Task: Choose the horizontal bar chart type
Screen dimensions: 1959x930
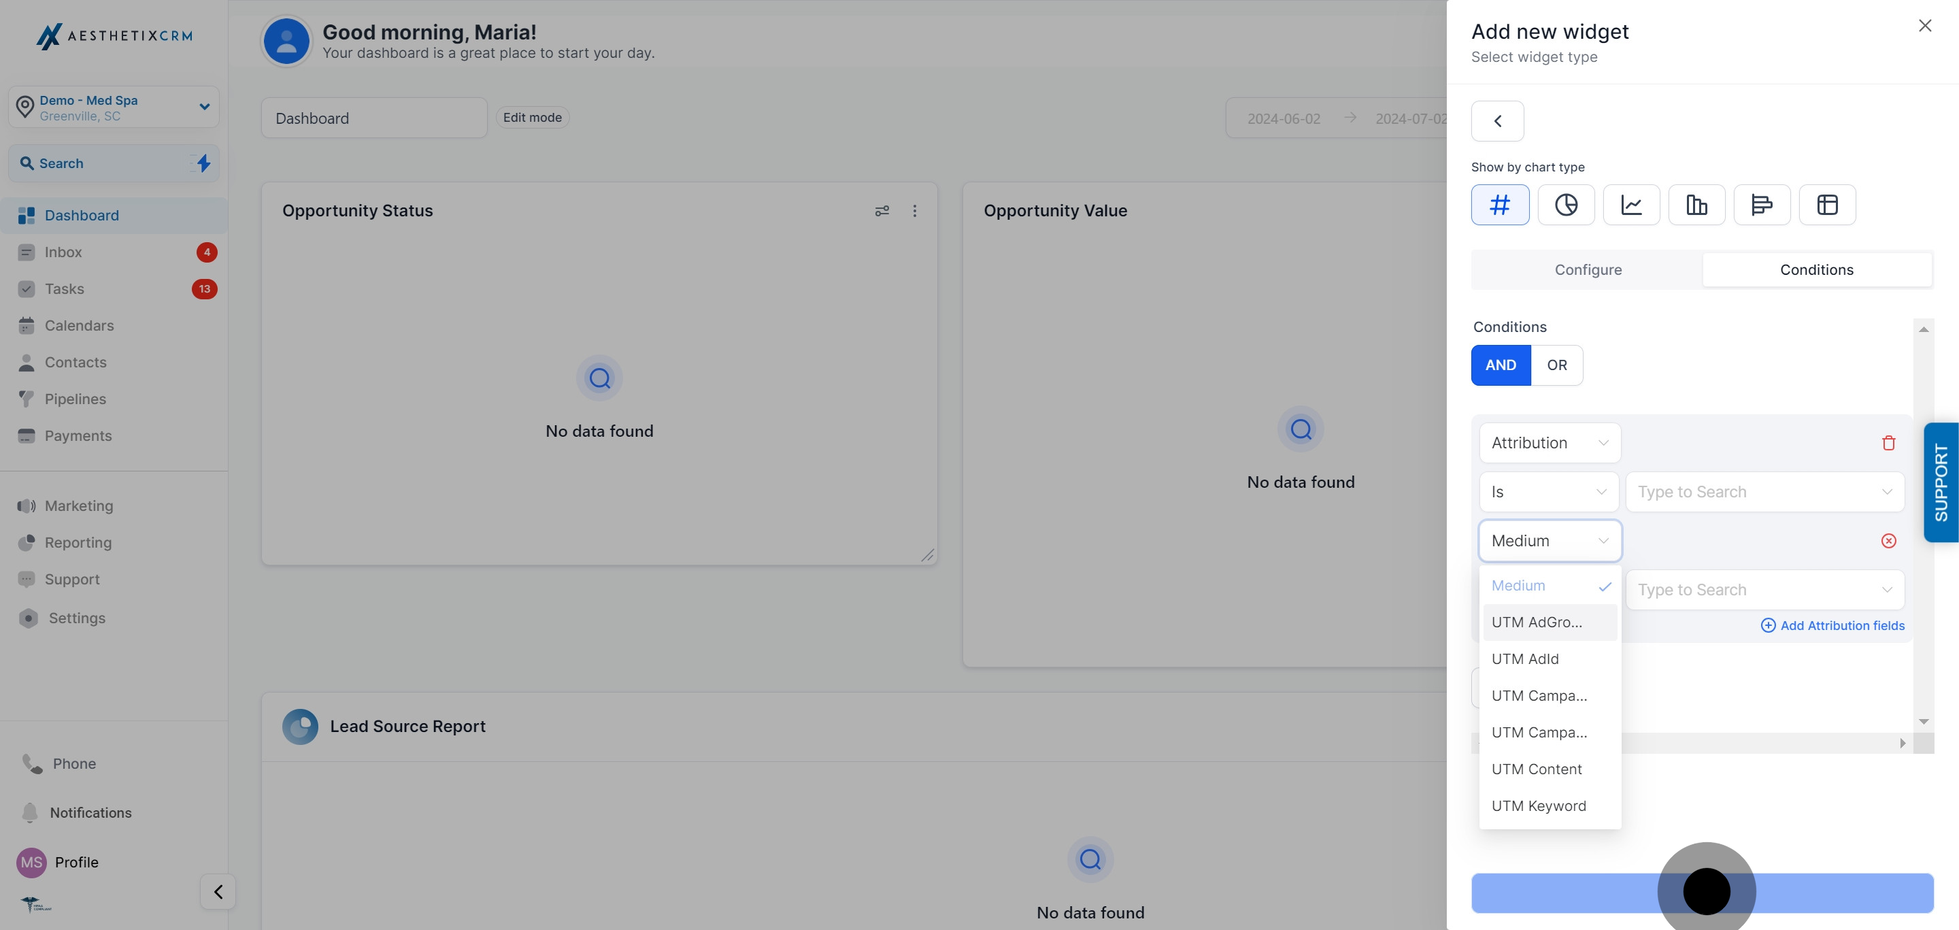Action: click(x=1762, y=205)
